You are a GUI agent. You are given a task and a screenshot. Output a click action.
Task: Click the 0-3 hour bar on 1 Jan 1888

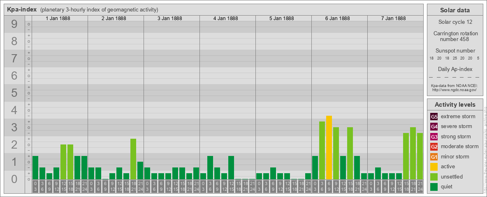pyautogui.click(x=35, y=167)
